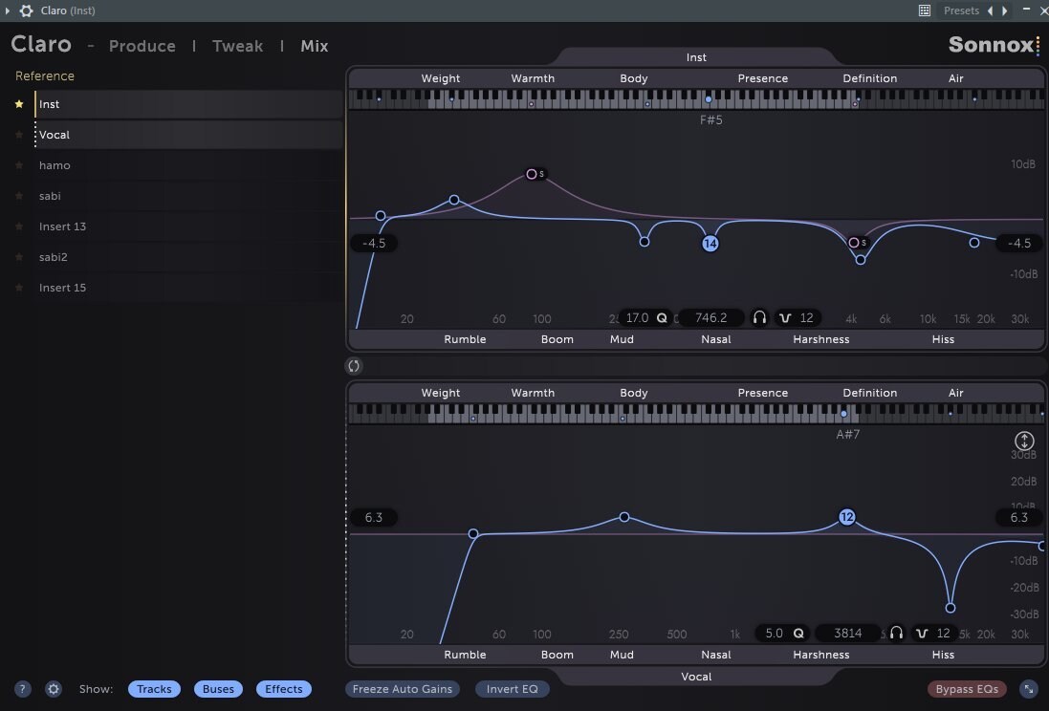Screen dimensions: 1049x711
Task: Click the filter shape icon beside 746.2
Action: 785,317
